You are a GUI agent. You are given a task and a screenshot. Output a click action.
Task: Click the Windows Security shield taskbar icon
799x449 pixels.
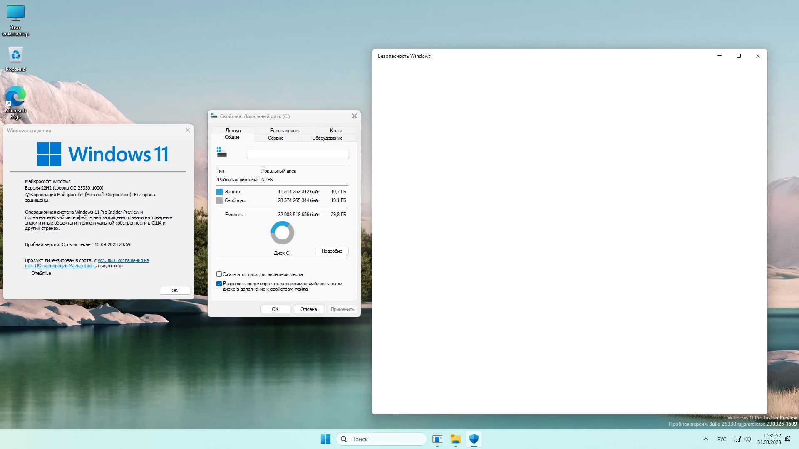point(474,439)
